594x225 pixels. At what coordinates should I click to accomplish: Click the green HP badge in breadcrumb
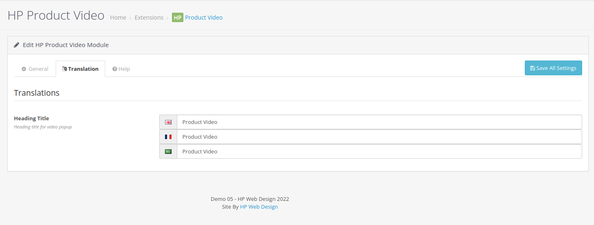coord(177,18)
